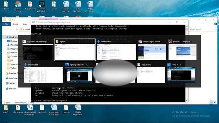Open Venkat Index Pages.docx document
Viewport: 219px width, 123px height.
click(54, 110)
